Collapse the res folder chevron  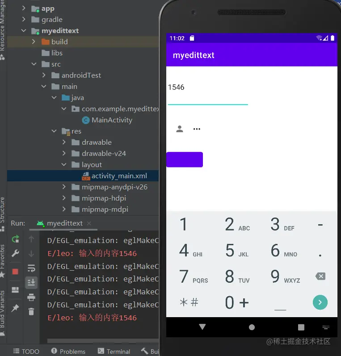pyautogui.click(x=54, y=131)
